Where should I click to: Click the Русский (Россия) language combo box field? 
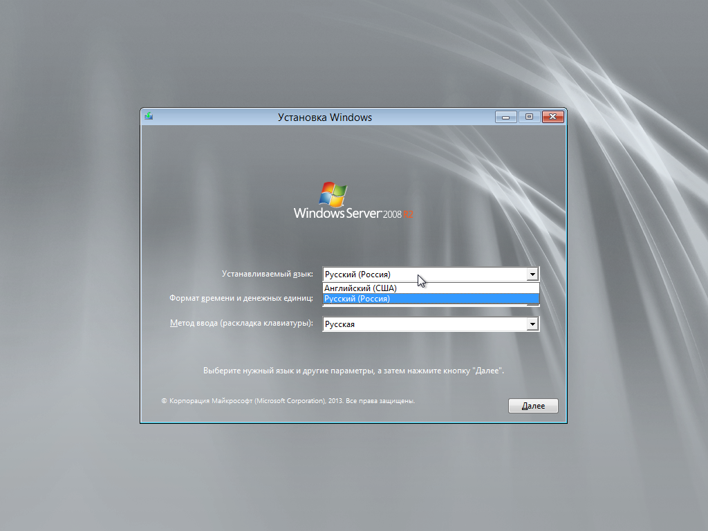[x=431, y=274]
